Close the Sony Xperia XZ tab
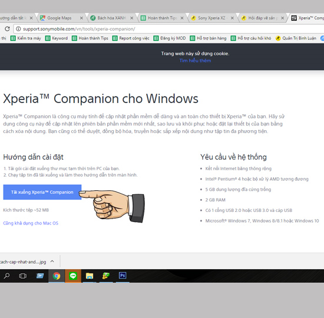This screenshot has height=318, width=324. coord(232,18)
